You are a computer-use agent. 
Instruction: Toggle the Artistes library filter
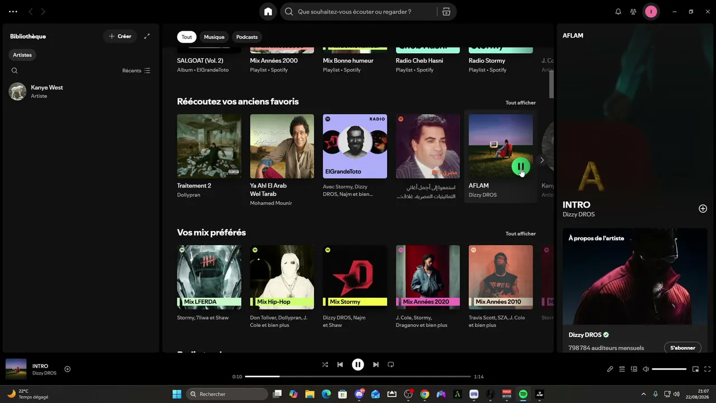point(22,55)
